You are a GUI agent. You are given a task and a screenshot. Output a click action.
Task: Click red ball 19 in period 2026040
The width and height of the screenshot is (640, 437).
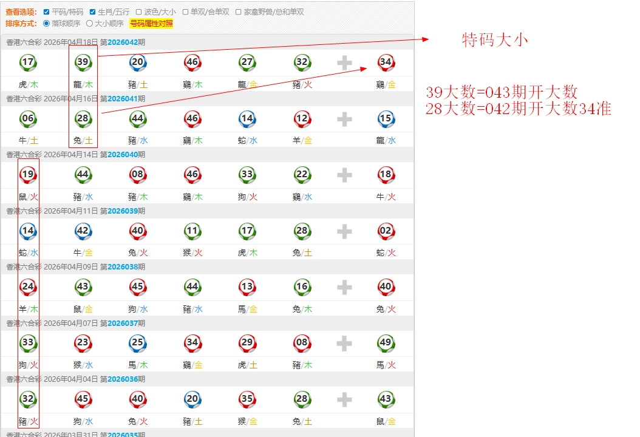pos(28,175)
